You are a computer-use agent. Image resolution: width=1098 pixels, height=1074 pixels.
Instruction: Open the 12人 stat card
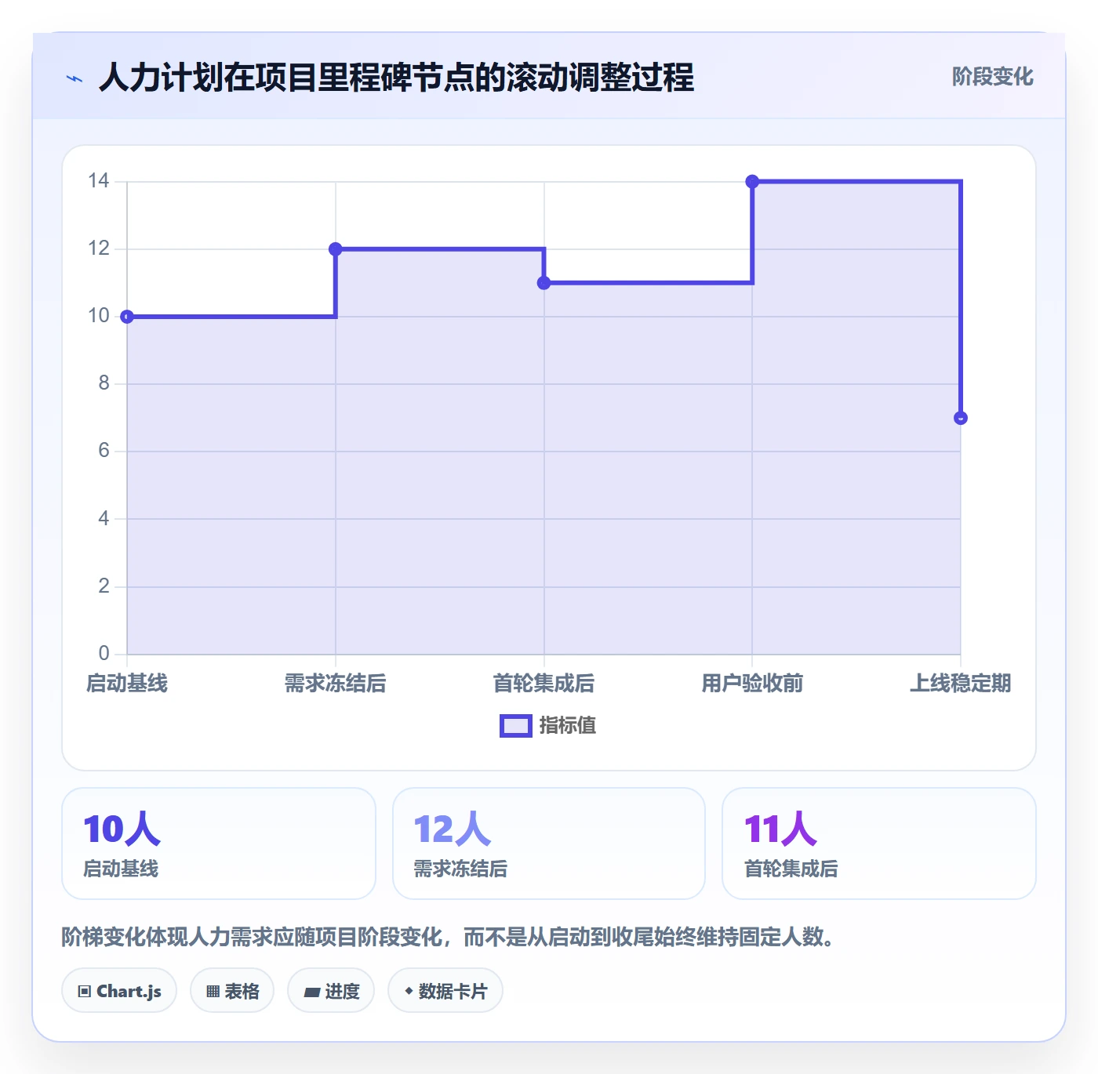[x=549, y=844]
